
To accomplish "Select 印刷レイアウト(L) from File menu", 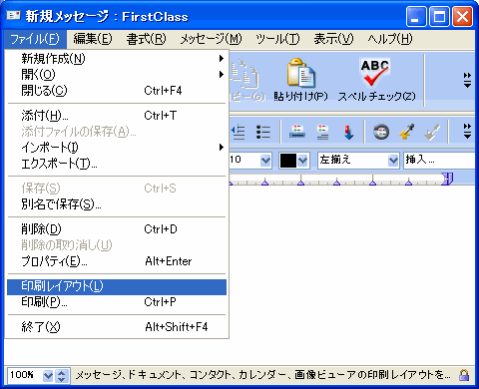I will tap(117, 286).
